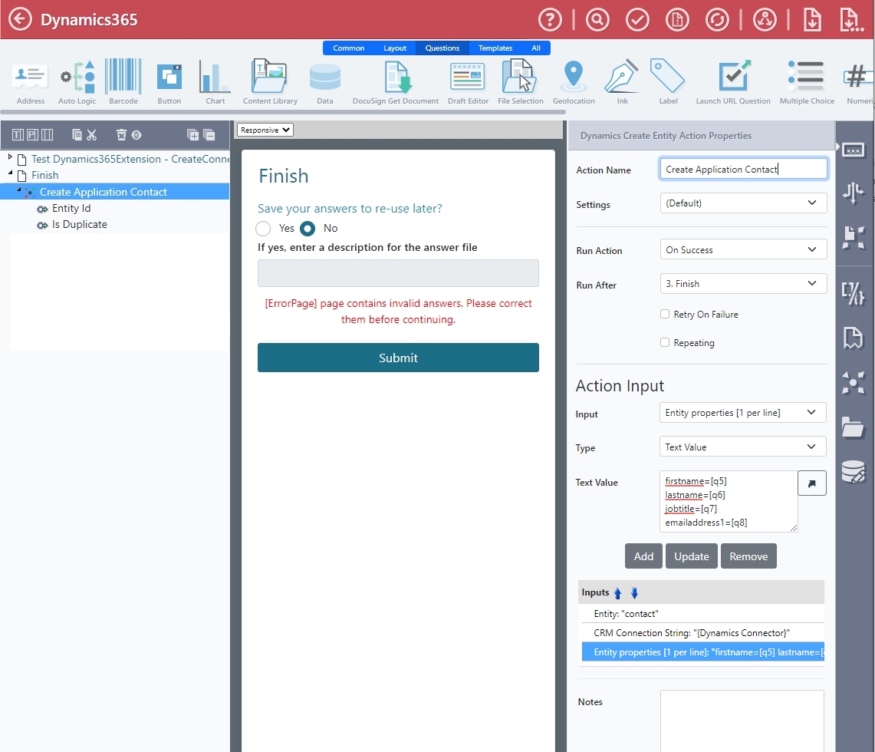Move input up with blue up arrow
Viewport: 875px width, 752px height.
click(618, 593)
